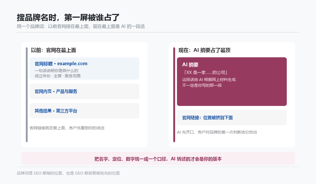Click the AI 摘要 card title
316x184 pixels.
pos(190,65)
